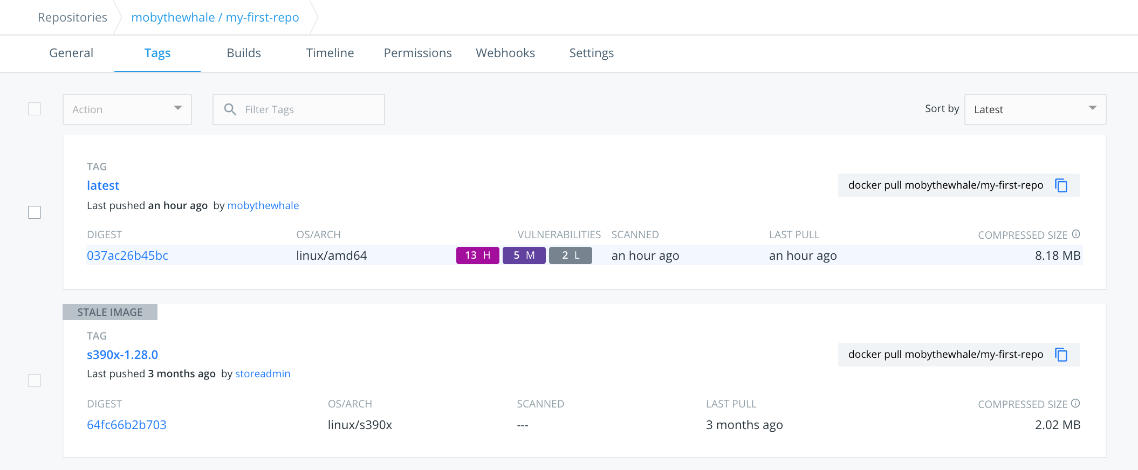Toggle the select-all tags checkbox

pyautogui.click(x=35, y=109)
